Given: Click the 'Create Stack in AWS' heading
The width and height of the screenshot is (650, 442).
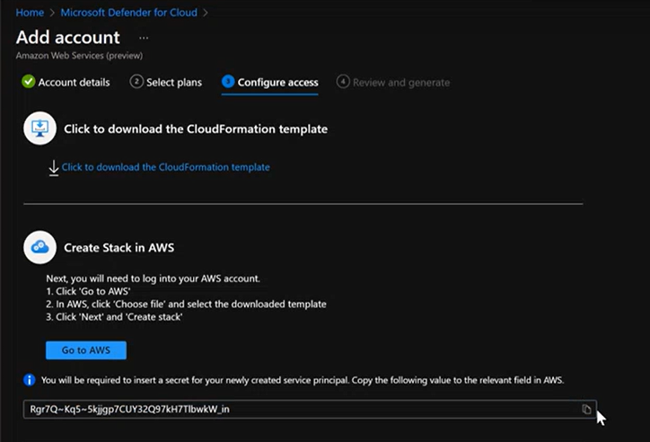Looking at the screenshot, I should [119, 248].
